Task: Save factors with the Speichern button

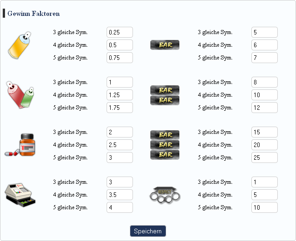Action: tap(148, 231)
